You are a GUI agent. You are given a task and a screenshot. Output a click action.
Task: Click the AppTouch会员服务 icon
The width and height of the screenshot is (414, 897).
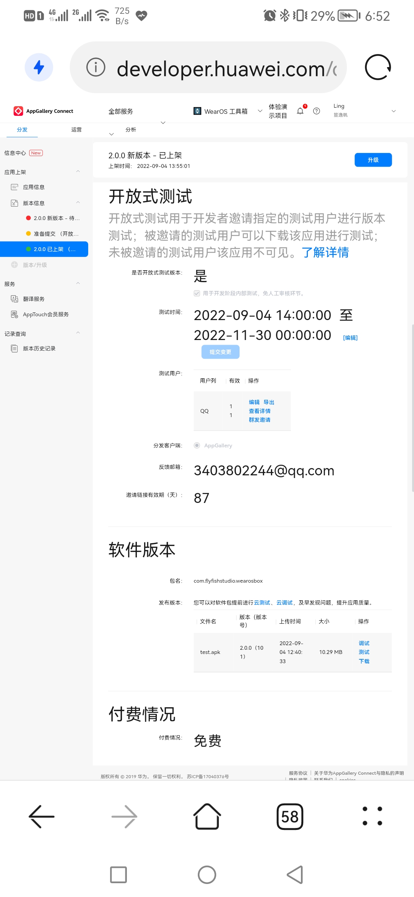coord(15,314)
